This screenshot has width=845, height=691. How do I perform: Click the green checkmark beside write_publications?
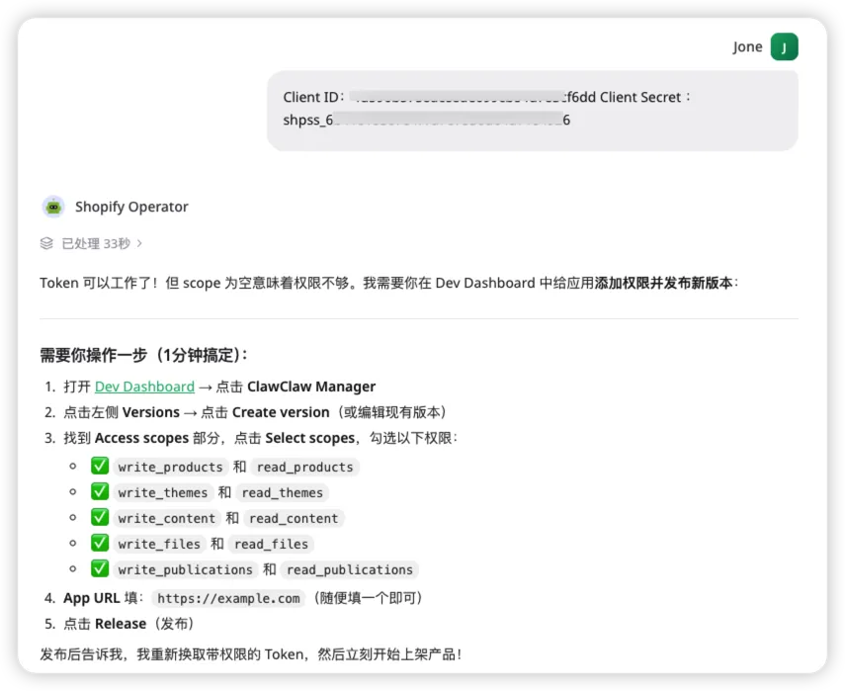[100, 568]
